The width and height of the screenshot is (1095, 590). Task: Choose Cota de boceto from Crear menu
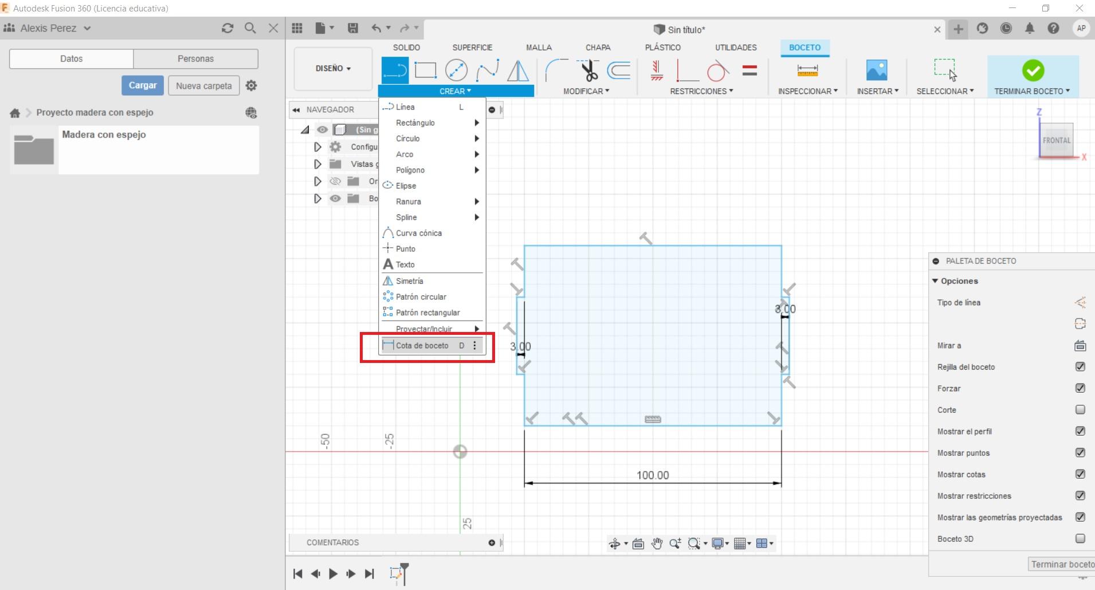pos(432,346)
